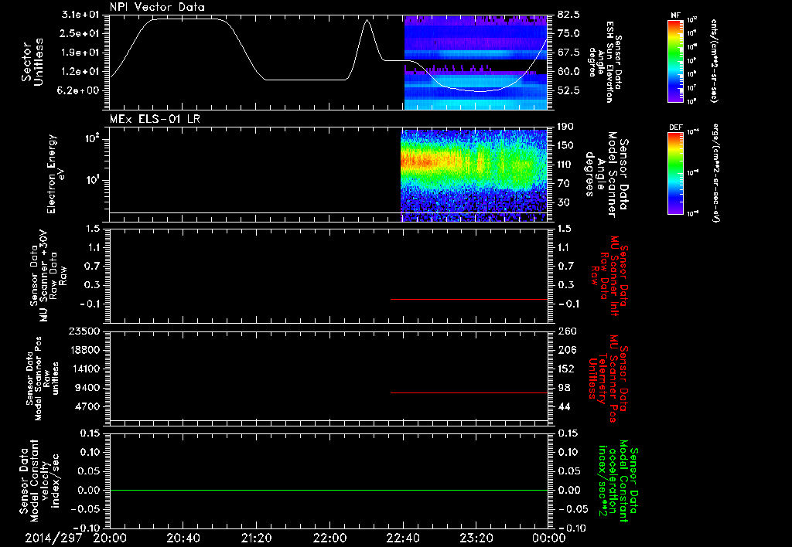Click the "206" telemetry tick value
Screen dimensions: 792x547
pyautogui.click(x=567, y=350)
